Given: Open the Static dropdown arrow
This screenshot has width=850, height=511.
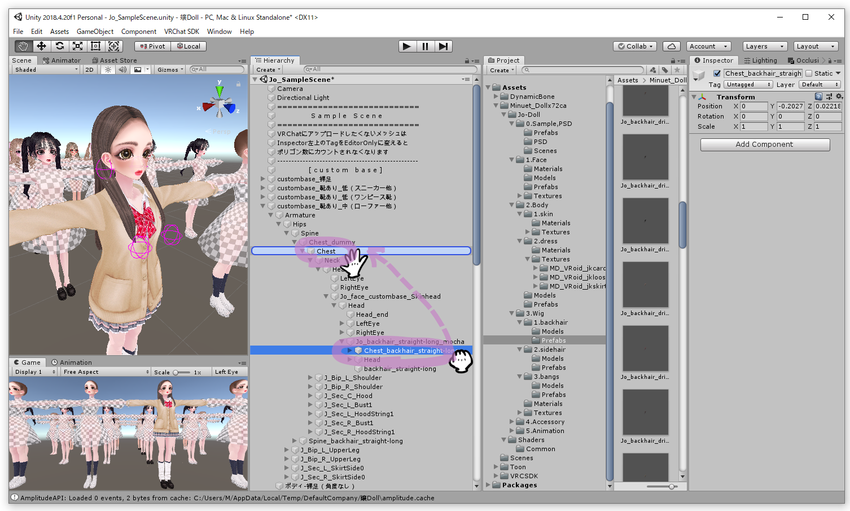Looking at the screenshot, I should click(838, 73).
